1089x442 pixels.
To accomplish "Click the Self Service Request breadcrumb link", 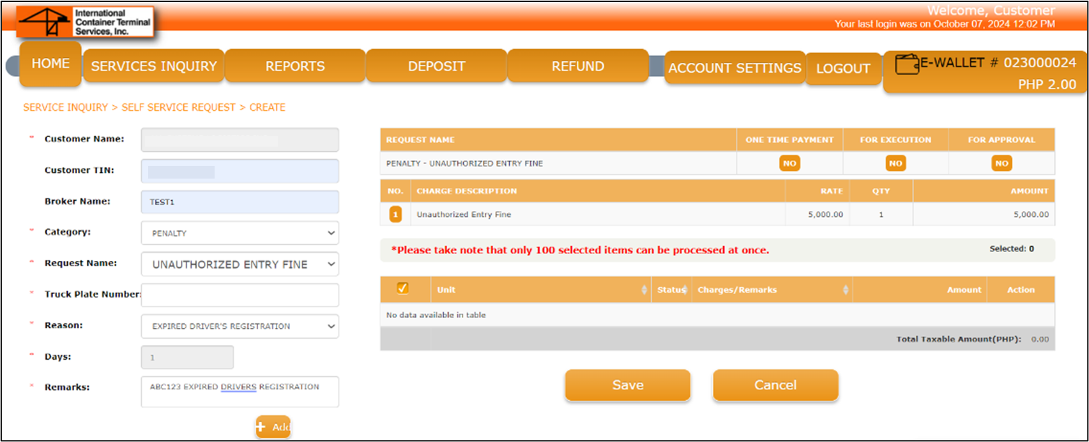I will [x=178, y=107].
